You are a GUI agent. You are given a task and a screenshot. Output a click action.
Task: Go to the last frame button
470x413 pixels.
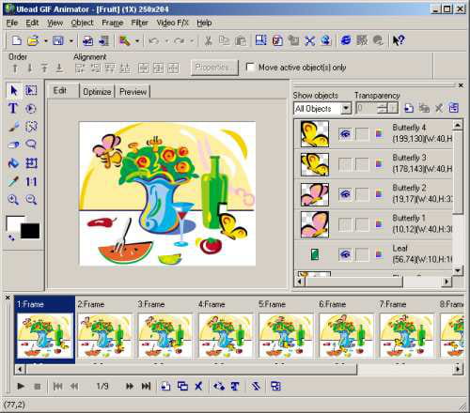146,387
